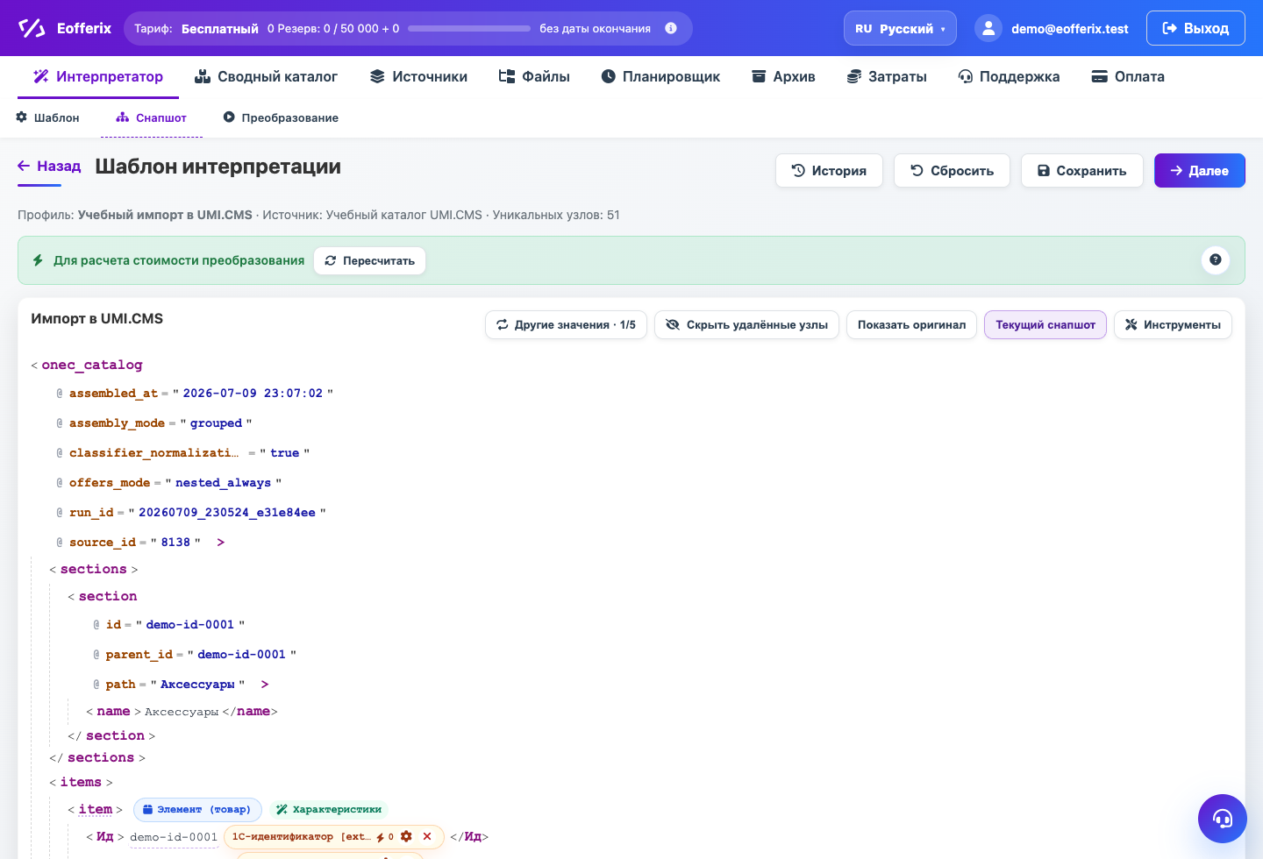The height and width of the screenshot is (859, 1263).
Task: Click the demo-id-0001 value in Ид node
Action: pyautogui.click(x=174, y=837)
